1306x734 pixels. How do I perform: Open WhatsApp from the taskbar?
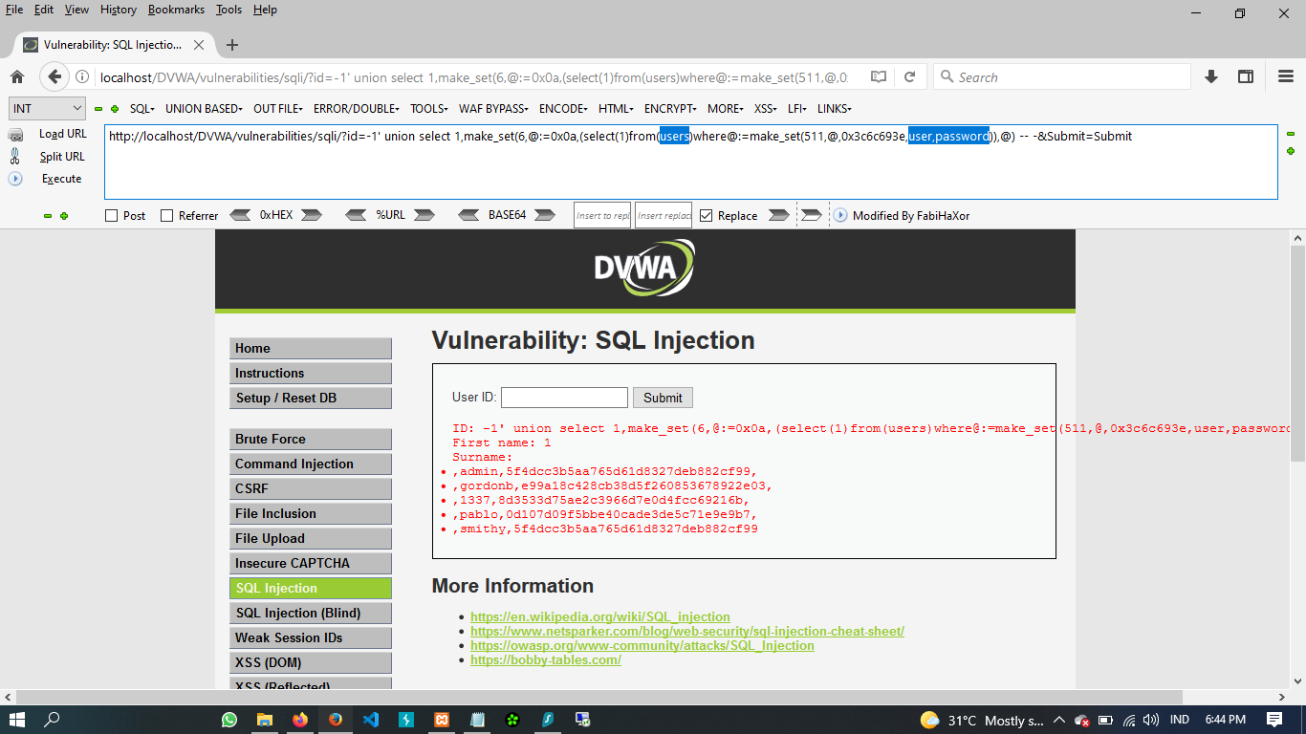click(x=229, y=720)
